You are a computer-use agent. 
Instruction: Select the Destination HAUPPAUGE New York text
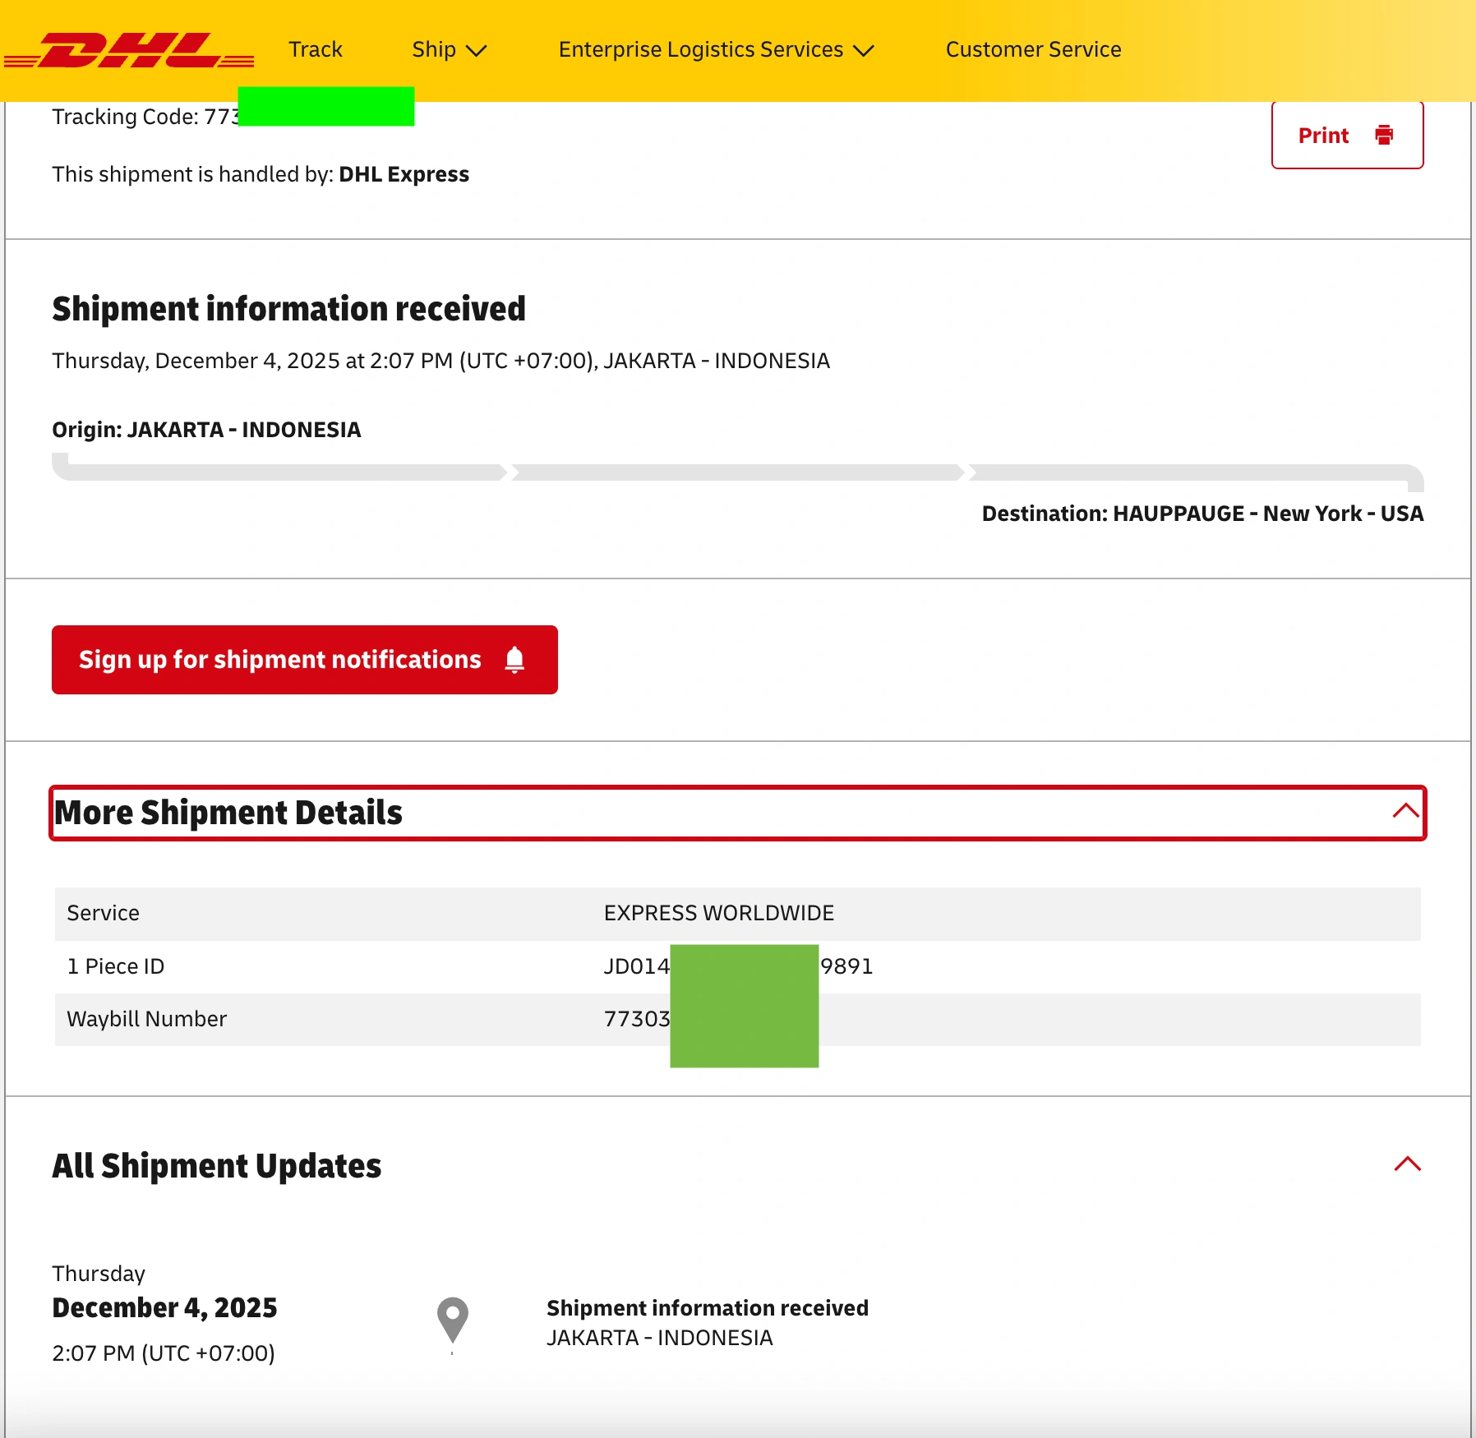1202,514
